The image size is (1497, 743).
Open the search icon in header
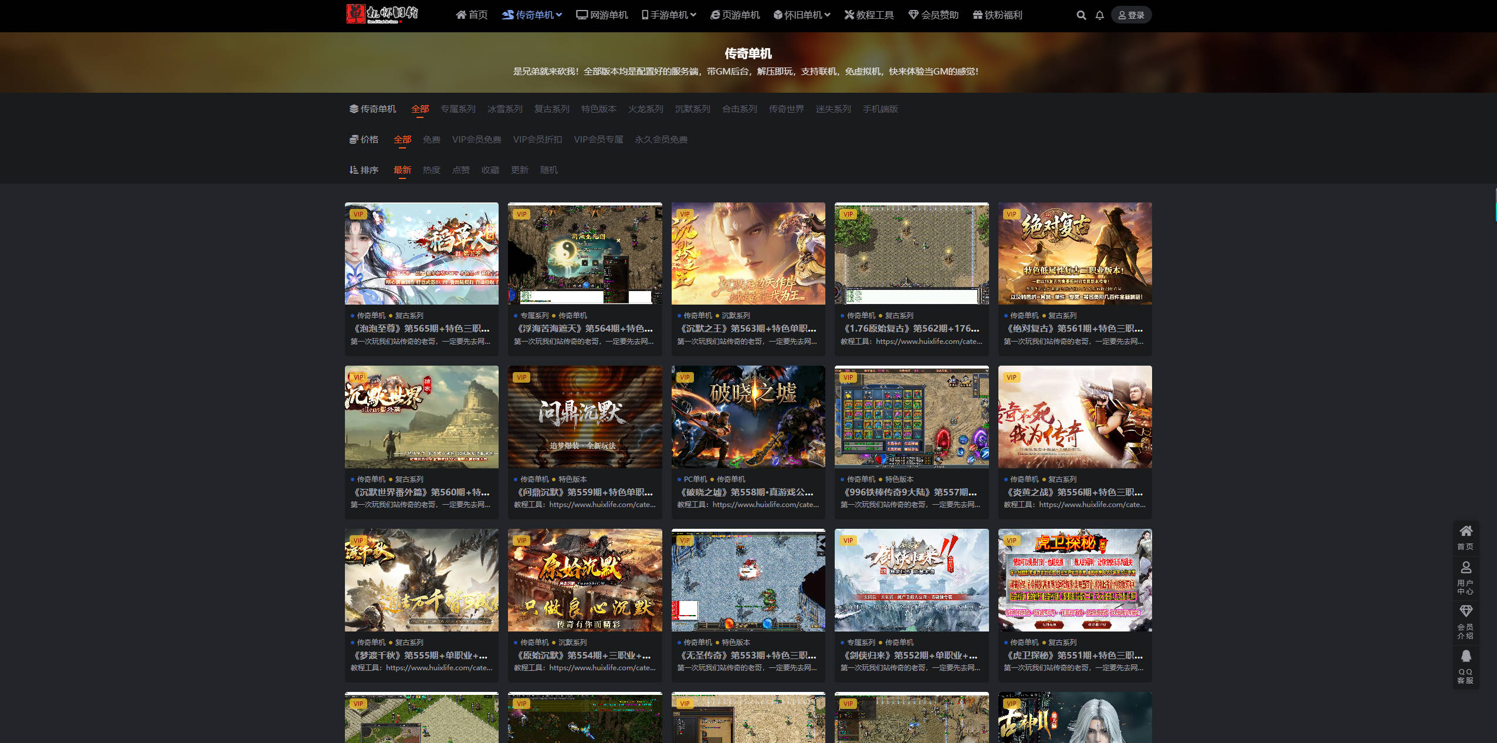tap(1081, 15)
